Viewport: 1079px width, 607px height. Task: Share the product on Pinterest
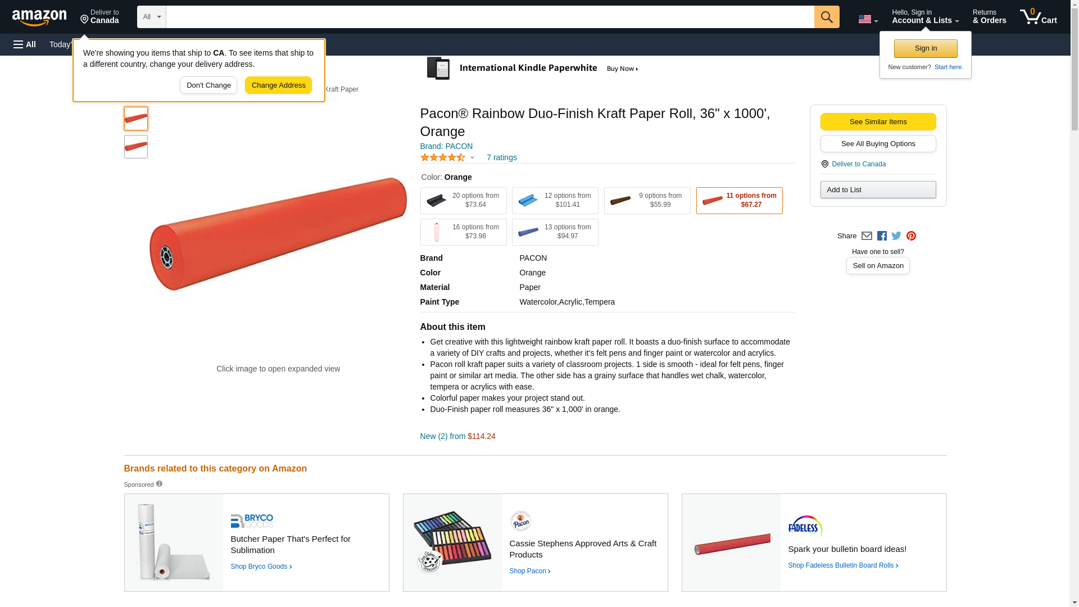coord(911,236)
